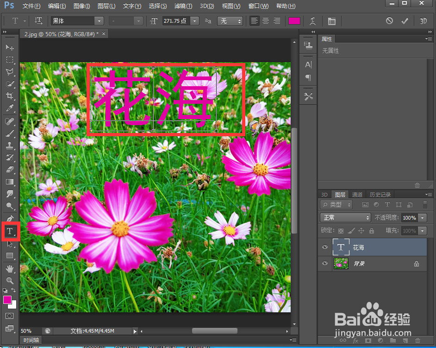Screen dimensions: 436x348
Task: Select the Gradient tool
Action: (10, 182)
